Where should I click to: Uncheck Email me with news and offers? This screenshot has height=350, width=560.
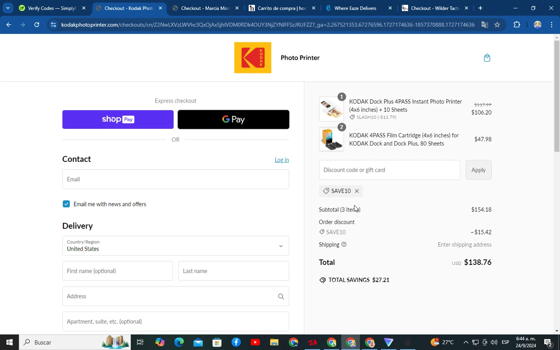(66, 204)
